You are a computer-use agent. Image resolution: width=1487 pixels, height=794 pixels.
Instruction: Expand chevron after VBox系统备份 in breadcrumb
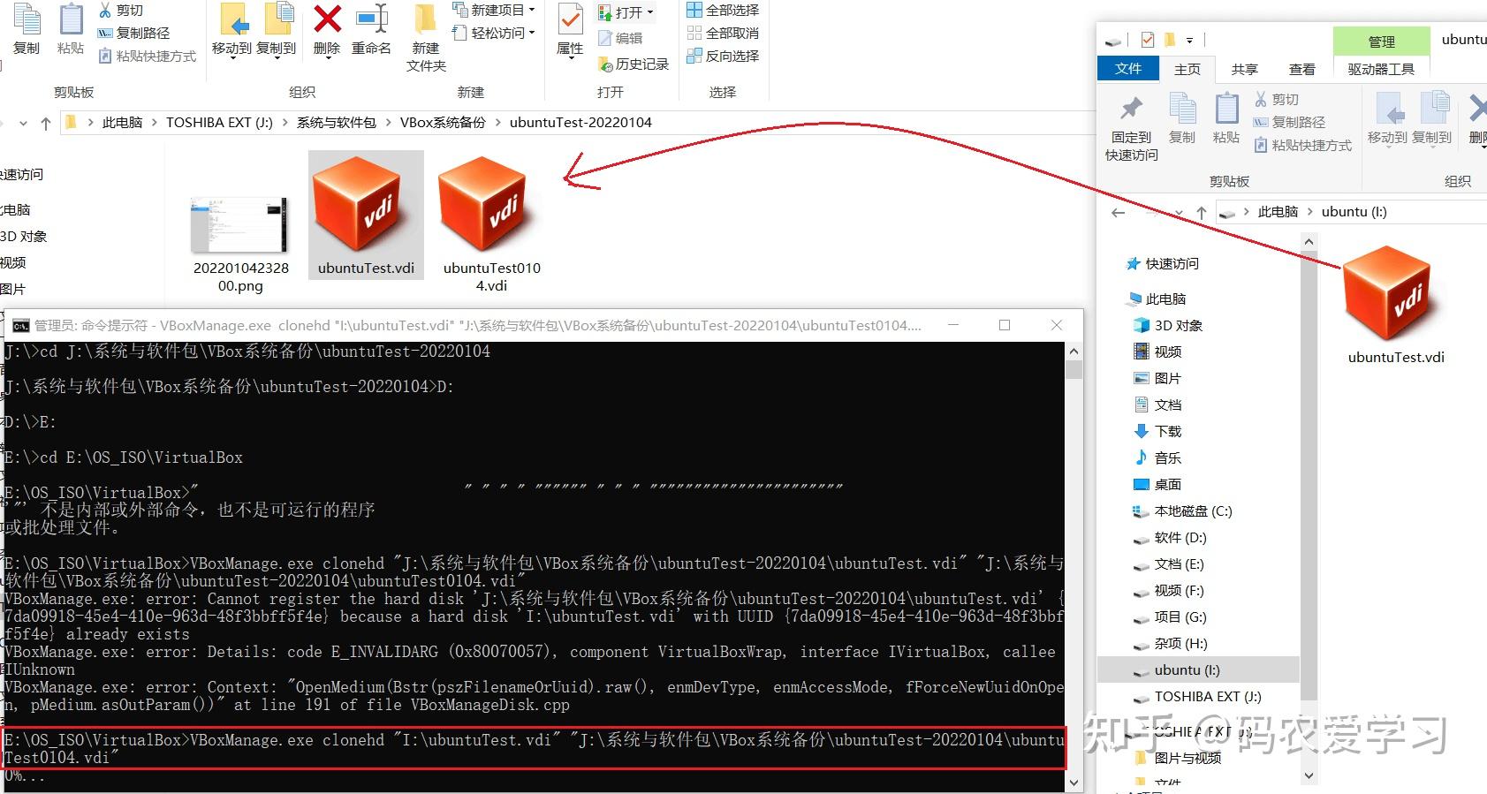click(x=497, y=123)
